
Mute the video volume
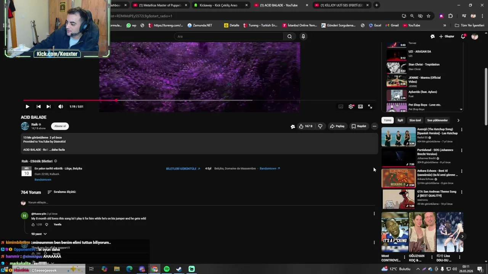61,107
